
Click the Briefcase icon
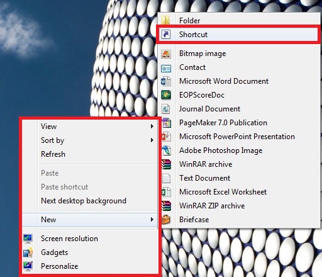pyautogui.click(x=166, y=220)
